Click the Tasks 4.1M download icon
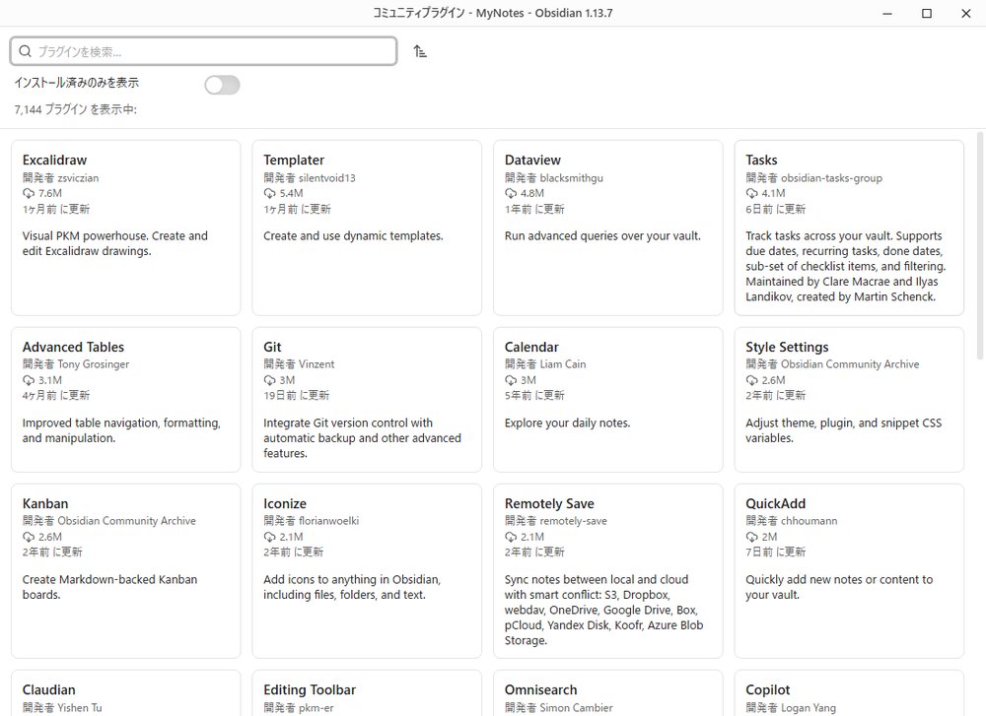The image size is (986, 716). pos(751,193)
